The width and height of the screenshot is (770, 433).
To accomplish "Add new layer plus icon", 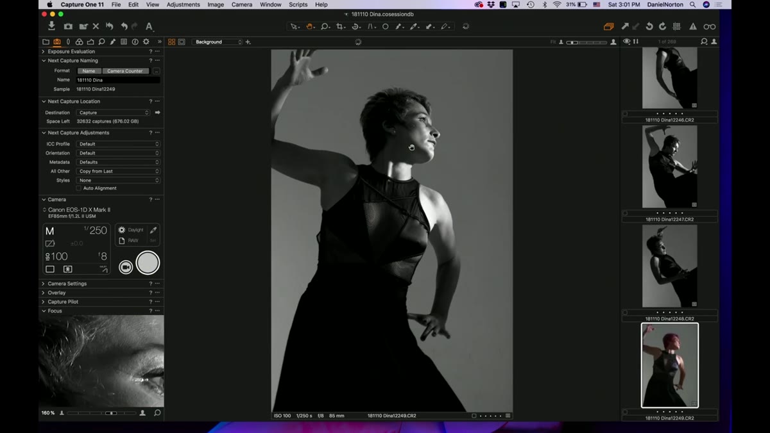I will coord(248,42).
